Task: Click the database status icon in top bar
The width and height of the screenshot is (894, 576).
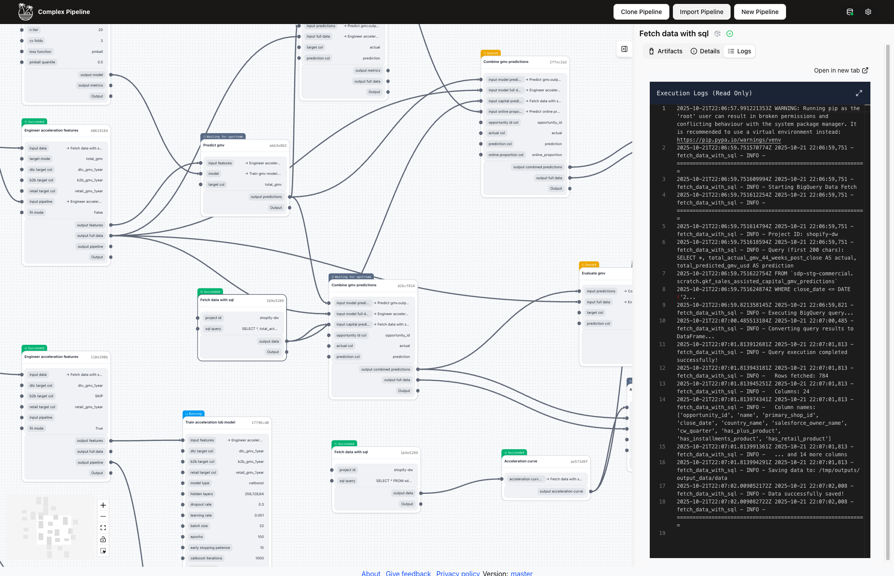Action: (x=850, y=12)
